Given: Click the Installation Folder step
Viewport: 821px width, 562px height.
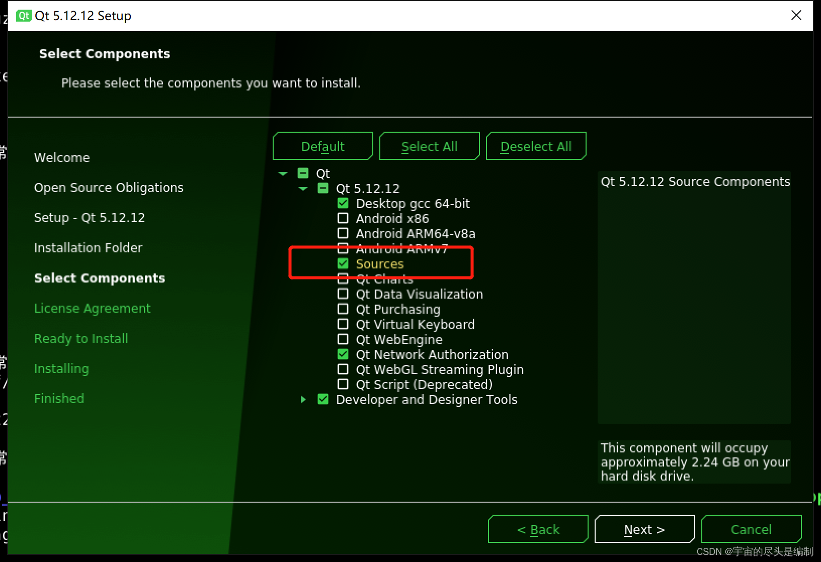Looking at the screenshot, I should click(x=88, y=248).
